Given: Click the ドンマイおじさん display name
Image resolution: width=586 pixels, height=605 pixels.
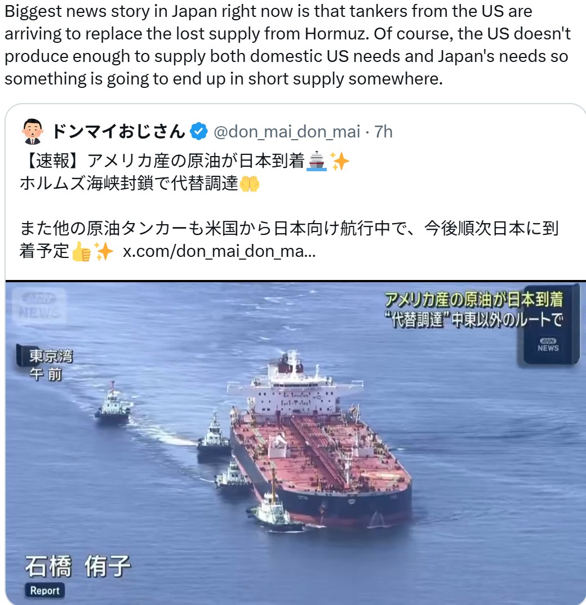Looking at the screenshot, I should [x=118, y=132].
